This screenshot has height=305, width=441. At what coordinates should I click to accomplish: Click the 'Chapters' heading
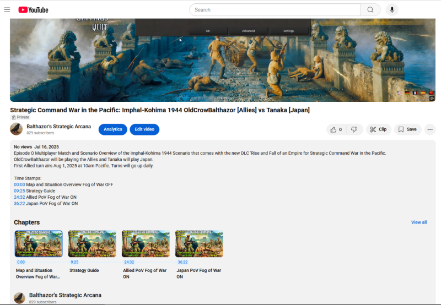pyautogui.click(x=26, y=222)
